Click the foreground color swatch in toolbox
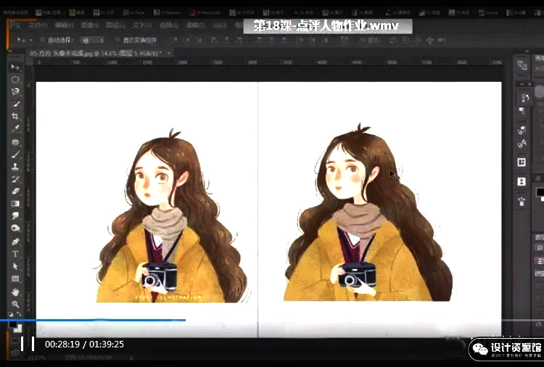The image size is (544, 367). pos(12,324)
